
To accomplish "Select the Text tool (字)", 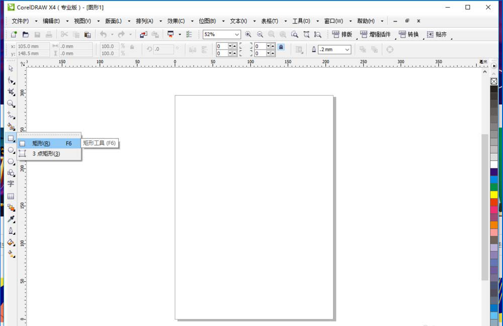I will [11, 184].
